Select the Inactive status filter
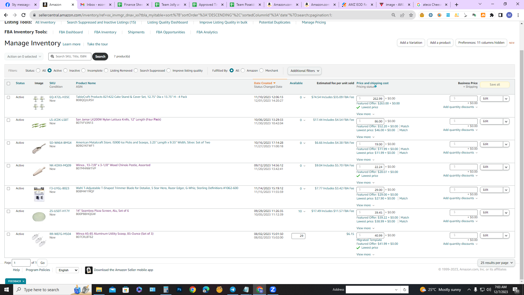The width and height of the screenshot is (524, 295). (65, 70)
